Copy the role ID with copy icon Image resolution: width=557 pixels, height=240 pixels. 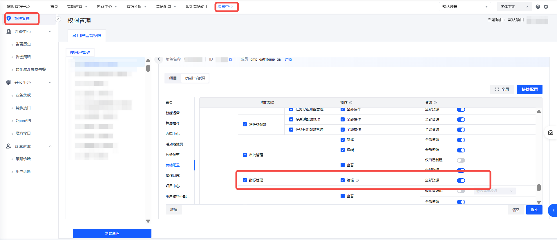click(231, 59)
